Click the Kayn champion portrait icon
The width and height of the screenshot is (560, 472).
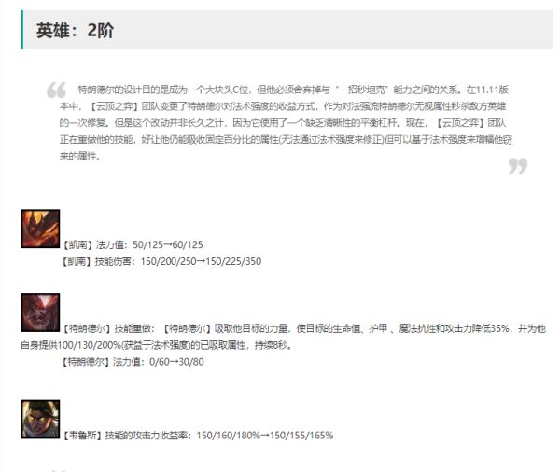[40, 229]
